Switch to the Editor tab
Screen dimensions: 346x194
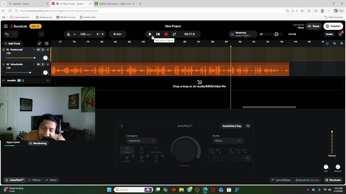51,180
